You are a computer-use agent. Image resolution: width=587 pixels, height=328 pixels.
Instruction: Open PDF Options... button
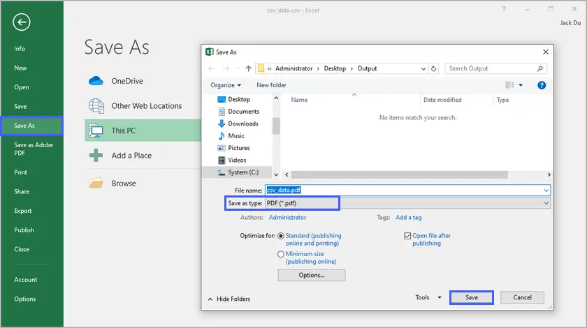tap(312, 275)
